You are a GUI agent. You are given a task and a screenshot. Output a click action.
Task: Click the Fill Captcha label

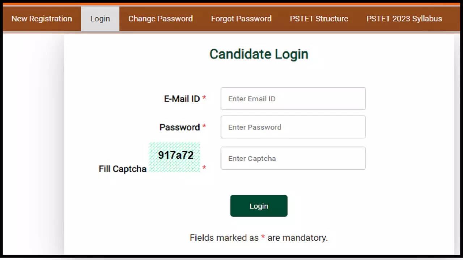click(x=122, y=169)
